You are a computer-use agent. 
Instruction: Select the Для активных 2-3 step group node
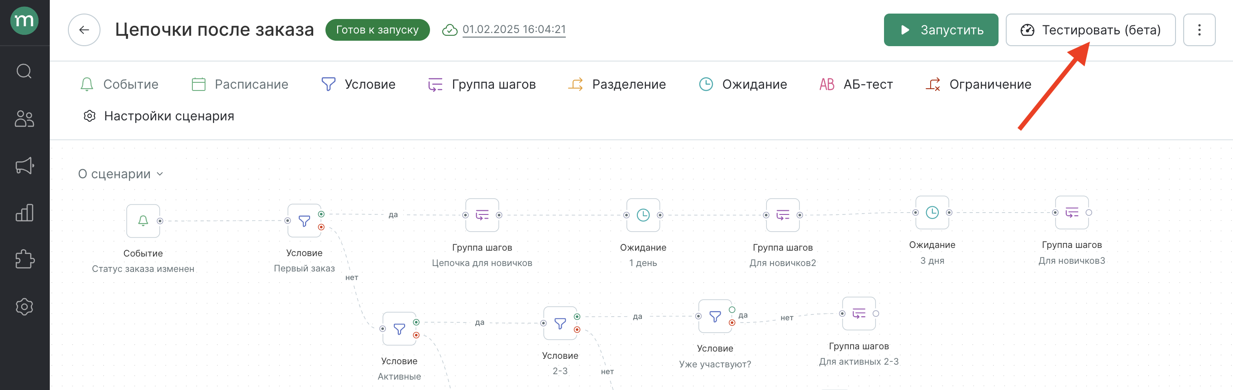click(859, 314)
